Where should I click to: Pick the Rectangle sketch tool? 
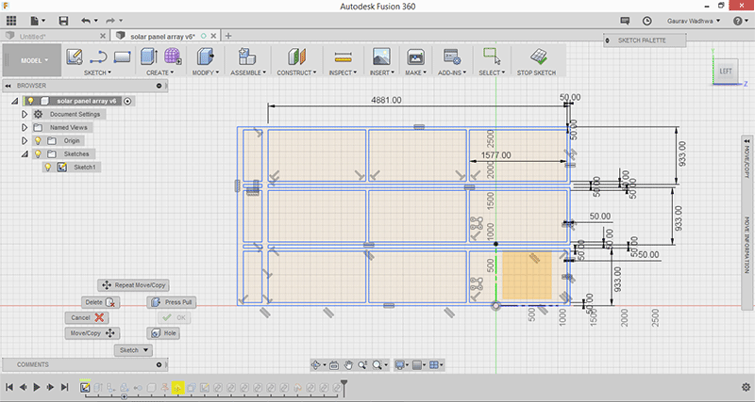tap(121, 56)
